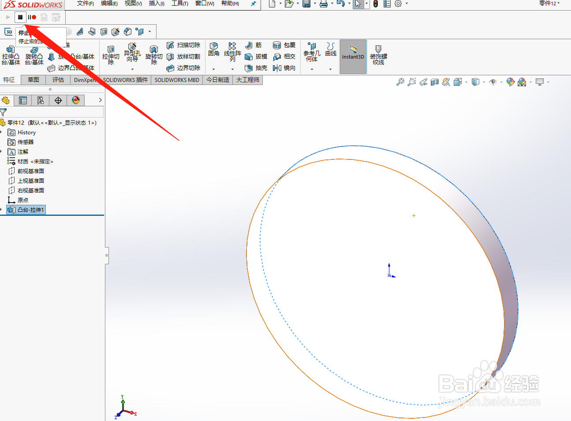Stop the macro recording with the stop button

20,17
